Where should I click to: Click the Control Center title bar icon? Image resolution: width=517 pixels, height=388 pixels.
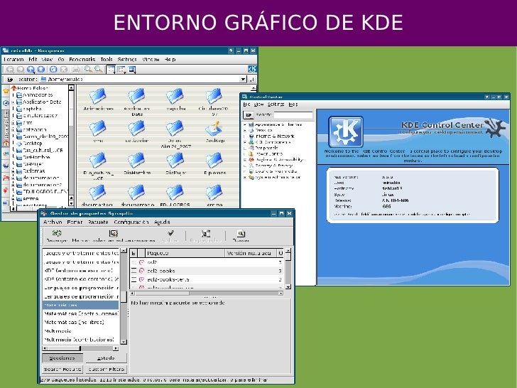tap(244, 97)
